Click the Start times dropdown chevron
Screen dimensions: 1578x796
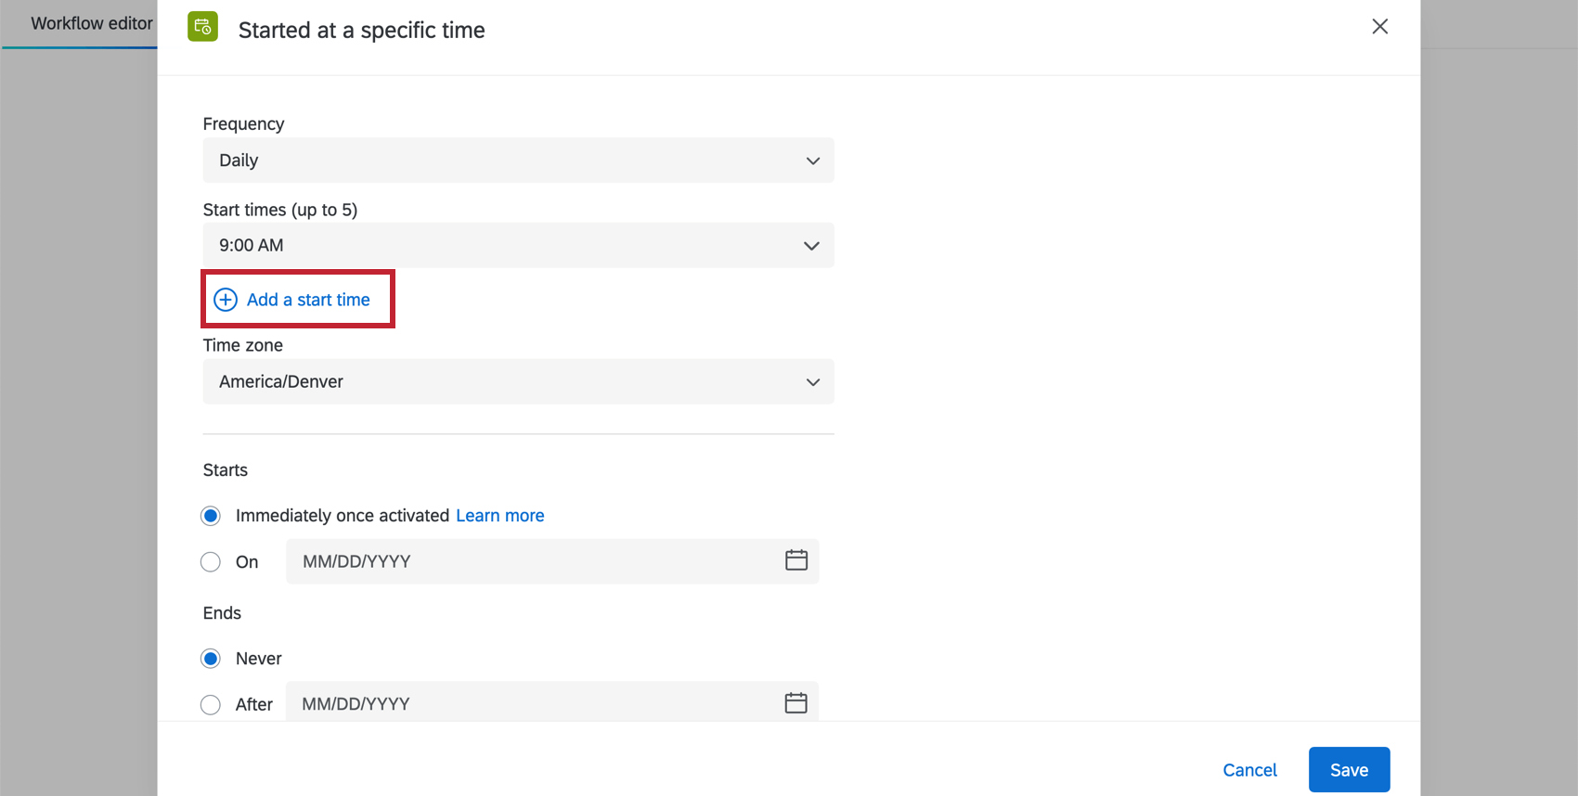click(x=810, y=245)
